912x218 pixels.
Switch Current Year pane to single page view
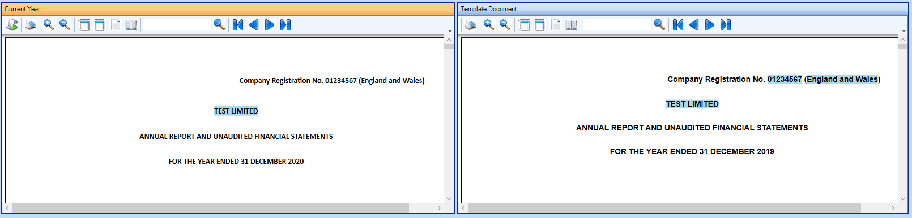pos(116,25)
